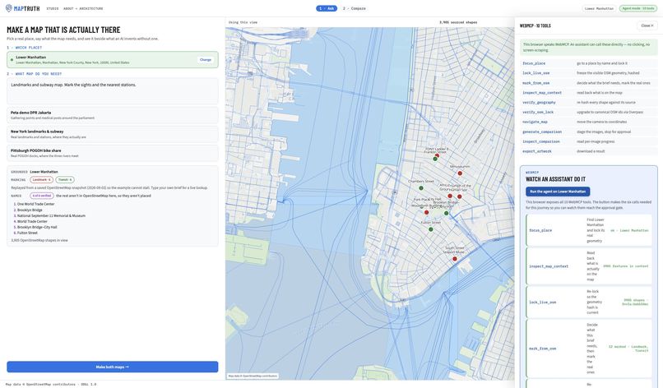Choose the Peta demo DPR Jakarta example
Screen dimensions: 663x388
click(x=113, y=115)
